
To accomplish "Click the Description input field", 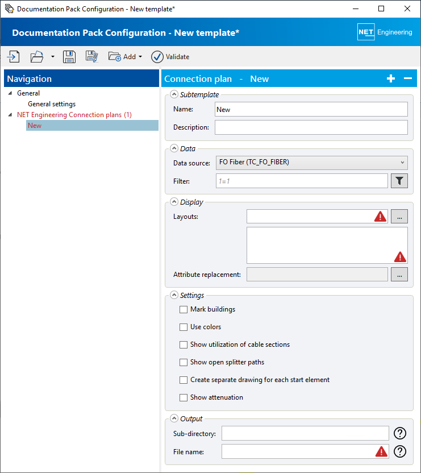I will click(x=311, y=127).
